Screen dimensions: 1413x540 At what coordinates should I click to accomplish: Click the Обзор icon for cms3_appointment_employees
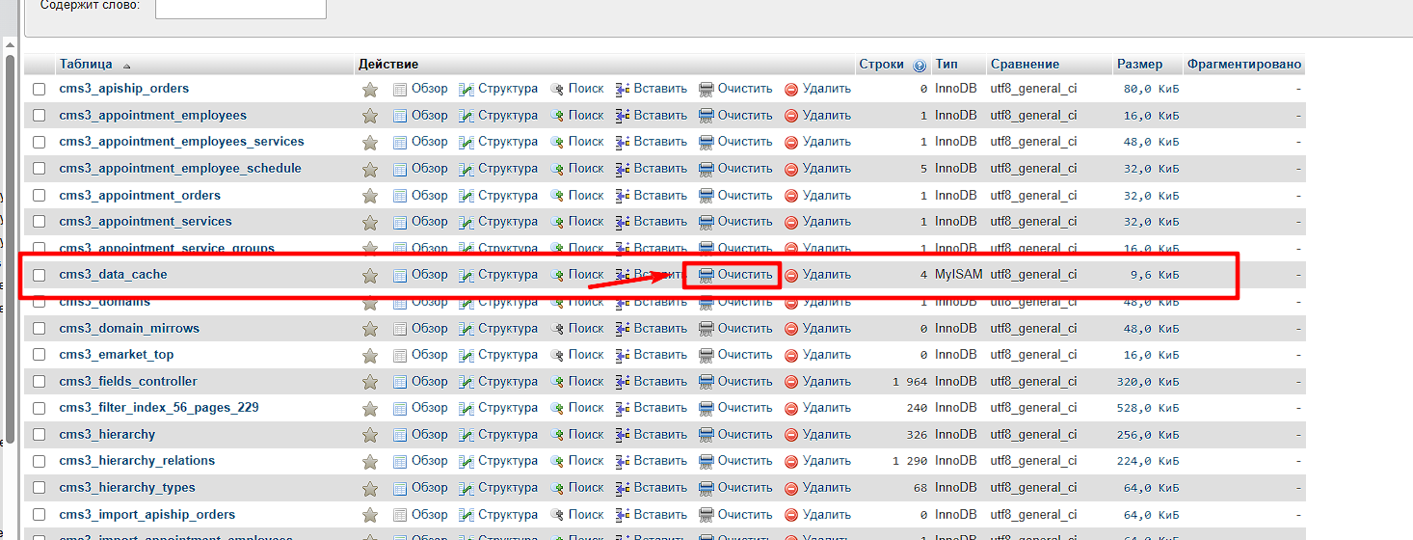click(x=401, y=116)
